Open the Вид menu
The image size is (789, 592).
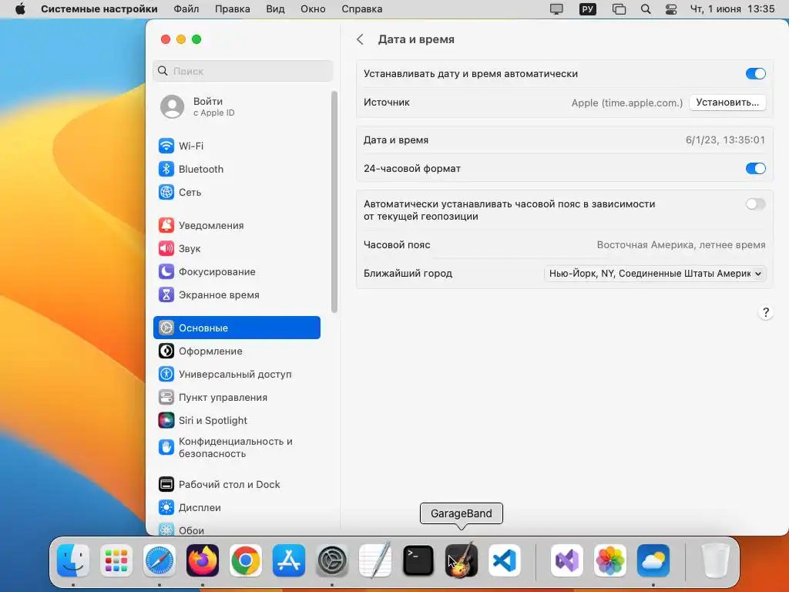[x=275, y=9]
